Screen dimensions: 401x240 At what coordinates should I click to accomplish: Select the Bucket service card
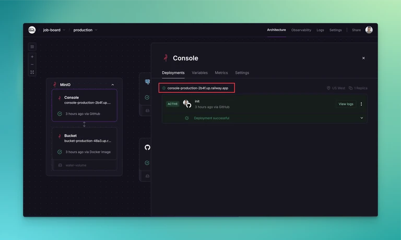(85, 143)
